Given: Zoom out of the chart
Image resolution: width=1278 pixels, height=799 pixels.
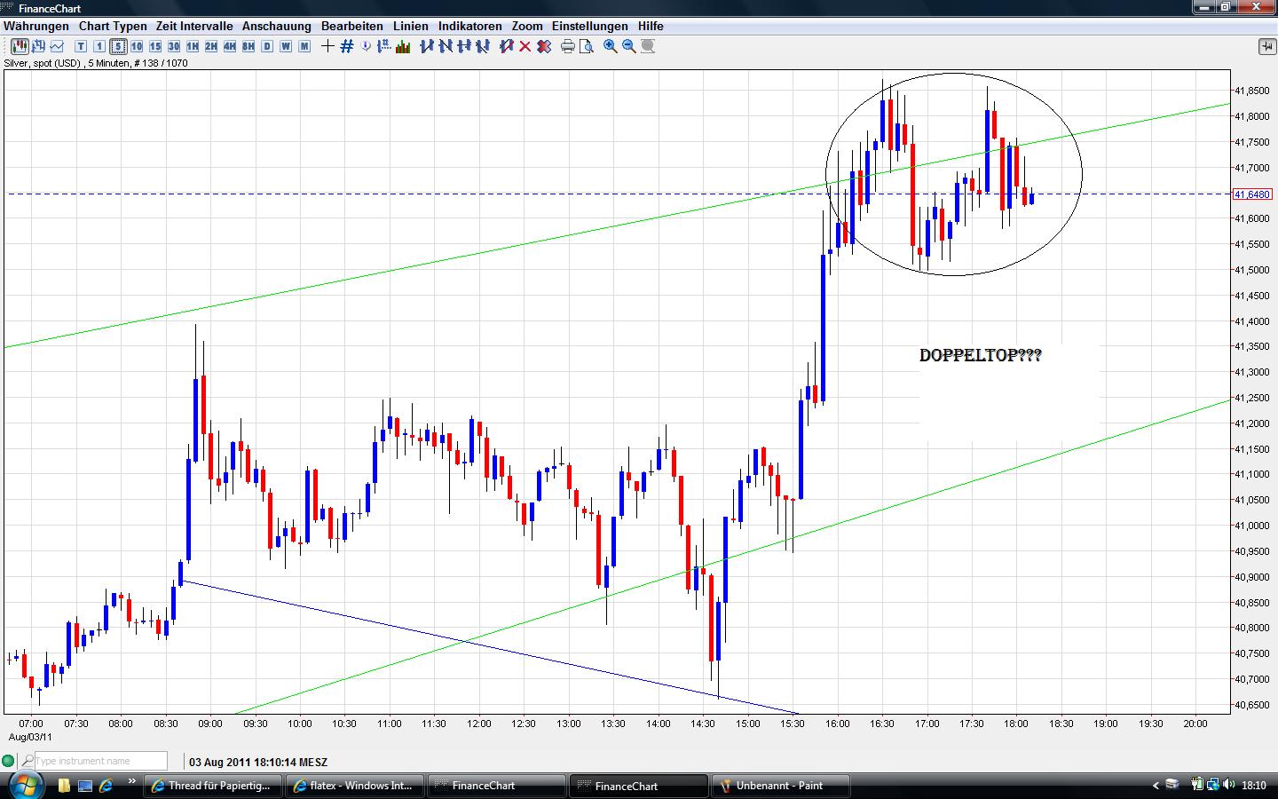Looking at the screenshot, I should tap(629, 46).
